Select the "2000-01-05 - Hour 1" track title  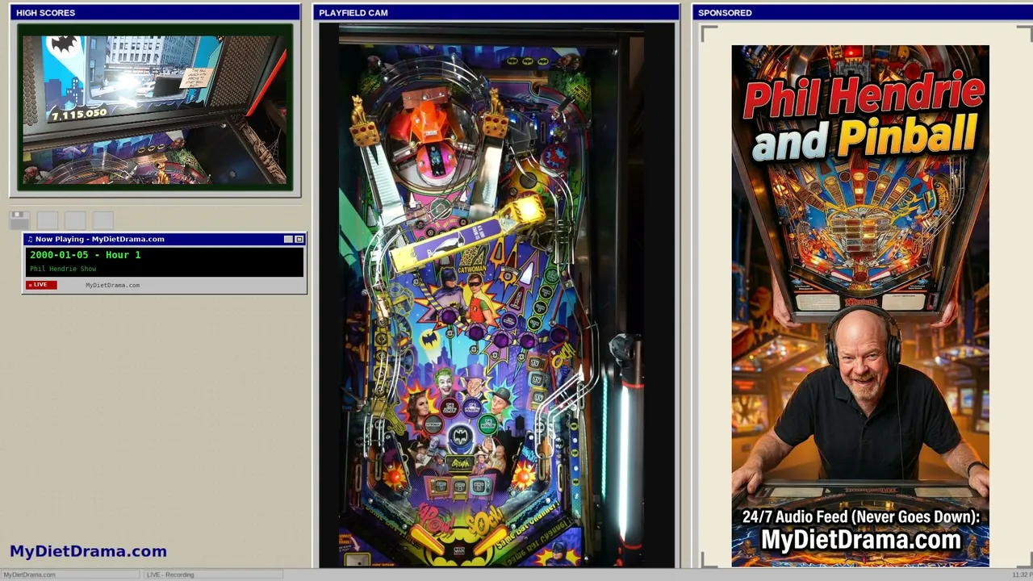tap(85, 255)
